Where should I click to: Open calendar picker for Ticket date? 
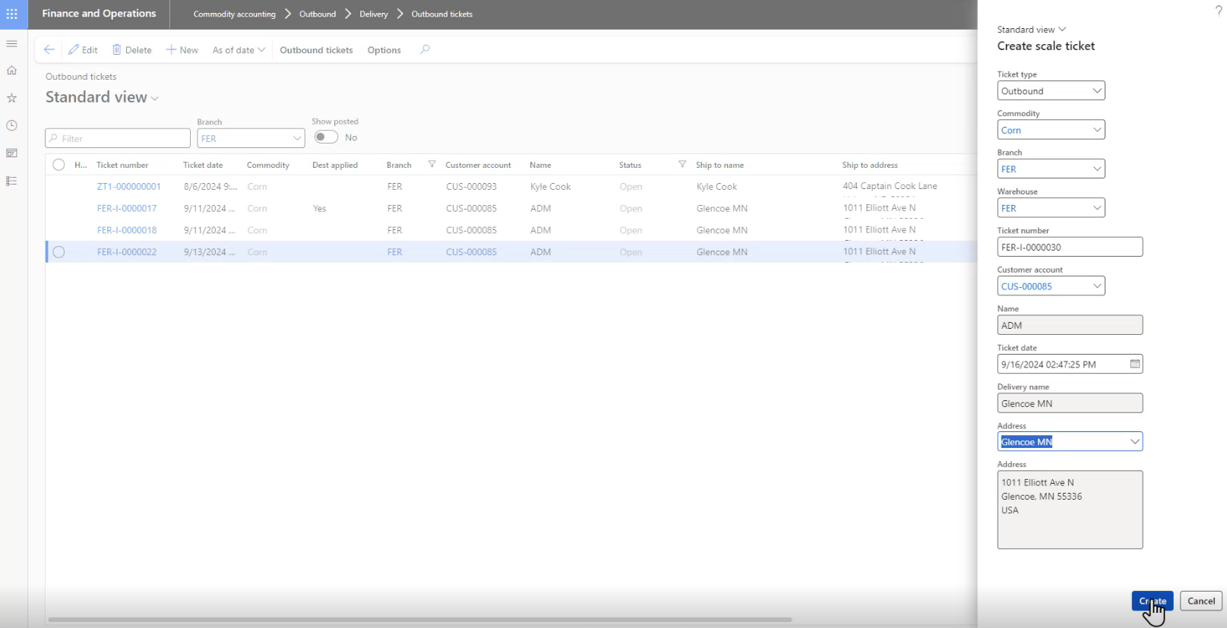1134,364
